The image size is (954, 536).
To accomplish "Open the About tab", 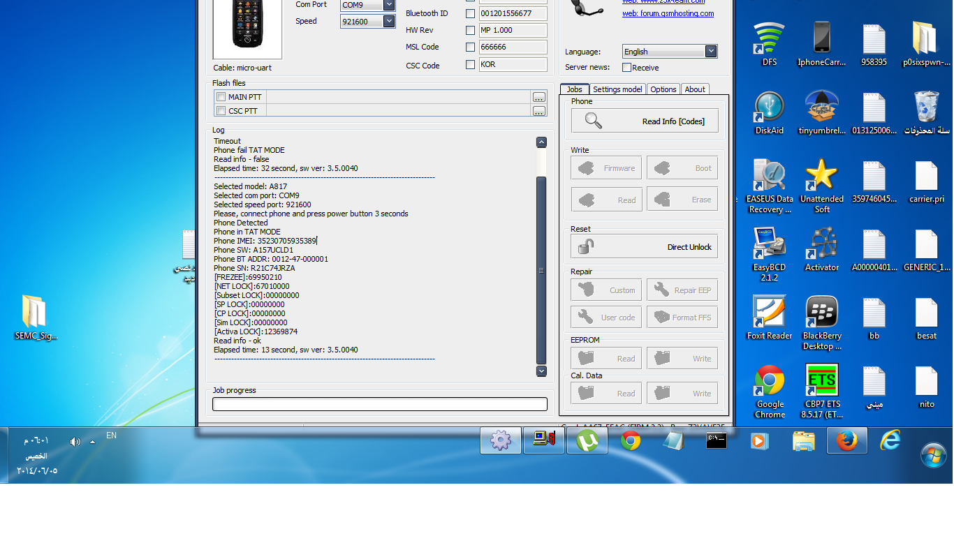I will coord(695,89).
